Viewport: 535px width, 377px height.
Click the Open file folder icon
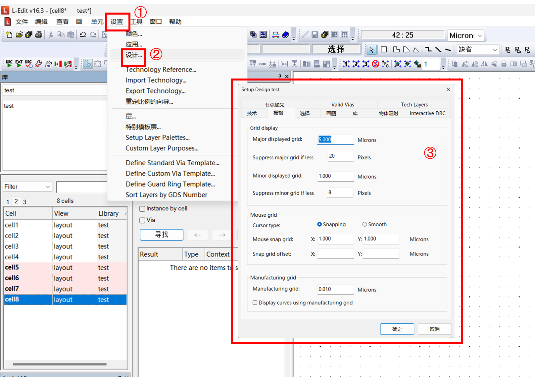tap(19, 34)
